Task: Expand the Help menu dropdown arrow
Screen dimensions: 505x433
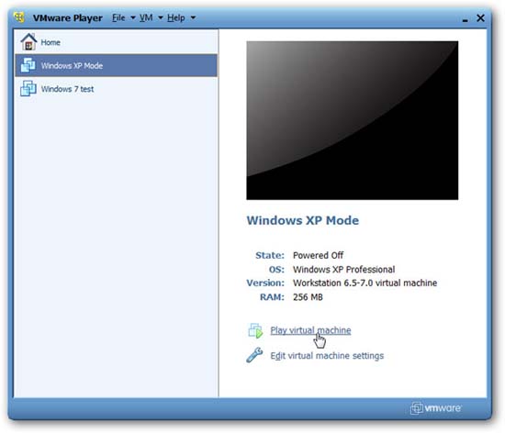Action: [193, 17]
